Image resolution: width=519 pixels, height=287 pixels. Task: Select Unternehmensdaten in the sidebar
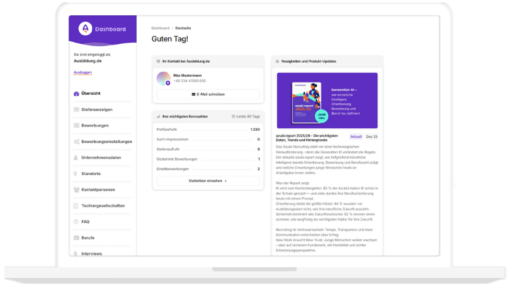102,157
